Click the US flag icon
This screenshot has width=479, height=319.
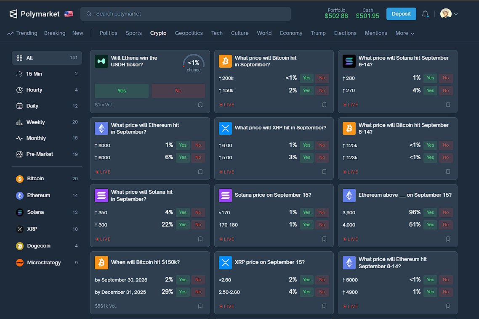69,14
